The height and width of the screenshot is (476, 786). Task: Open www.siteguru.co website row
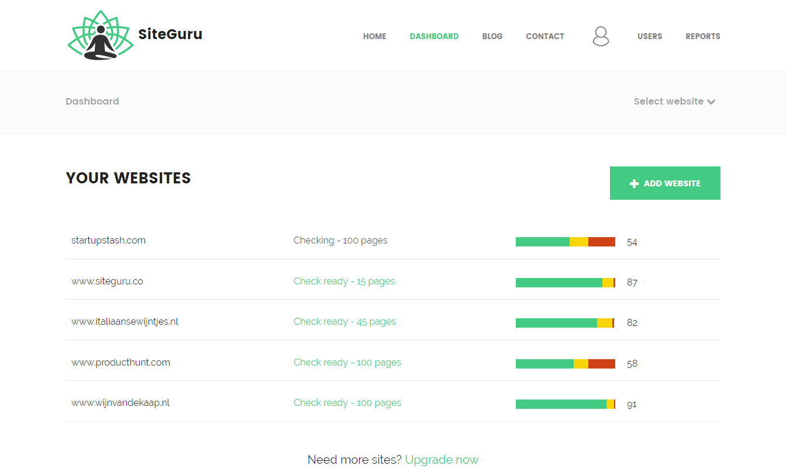[393, 281]
